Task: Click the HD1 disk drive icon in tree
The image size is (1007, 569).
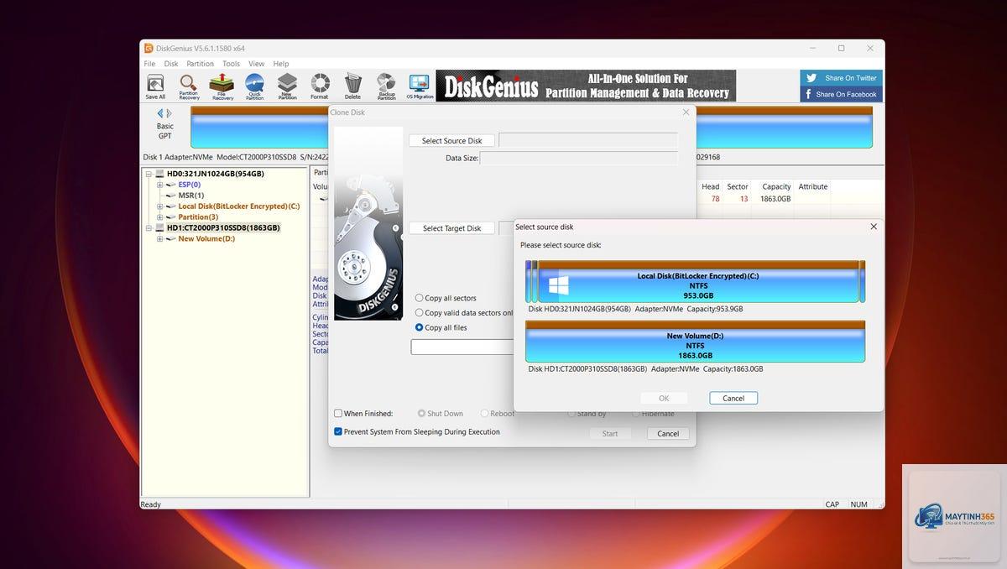Action: coord(159,227)
